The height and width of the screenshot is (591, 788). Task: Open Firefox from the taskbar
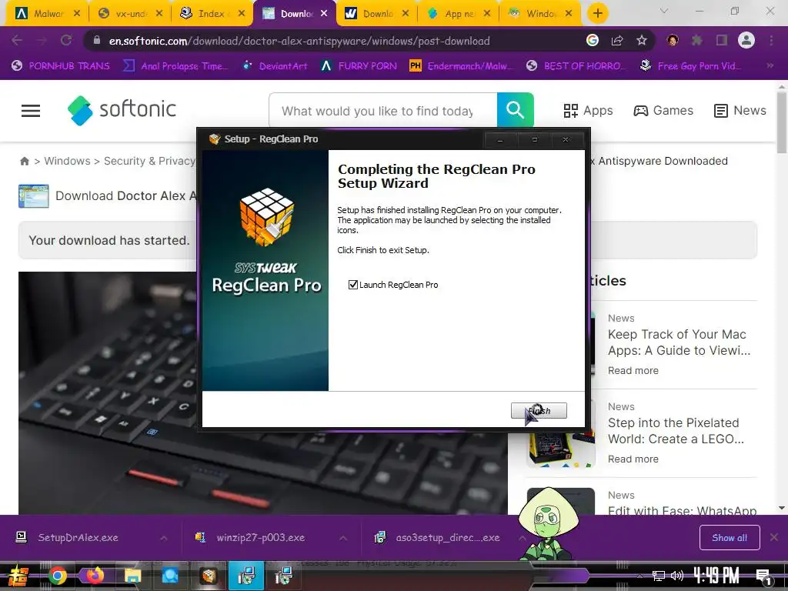pyautogui.click(x=95, y=576)
